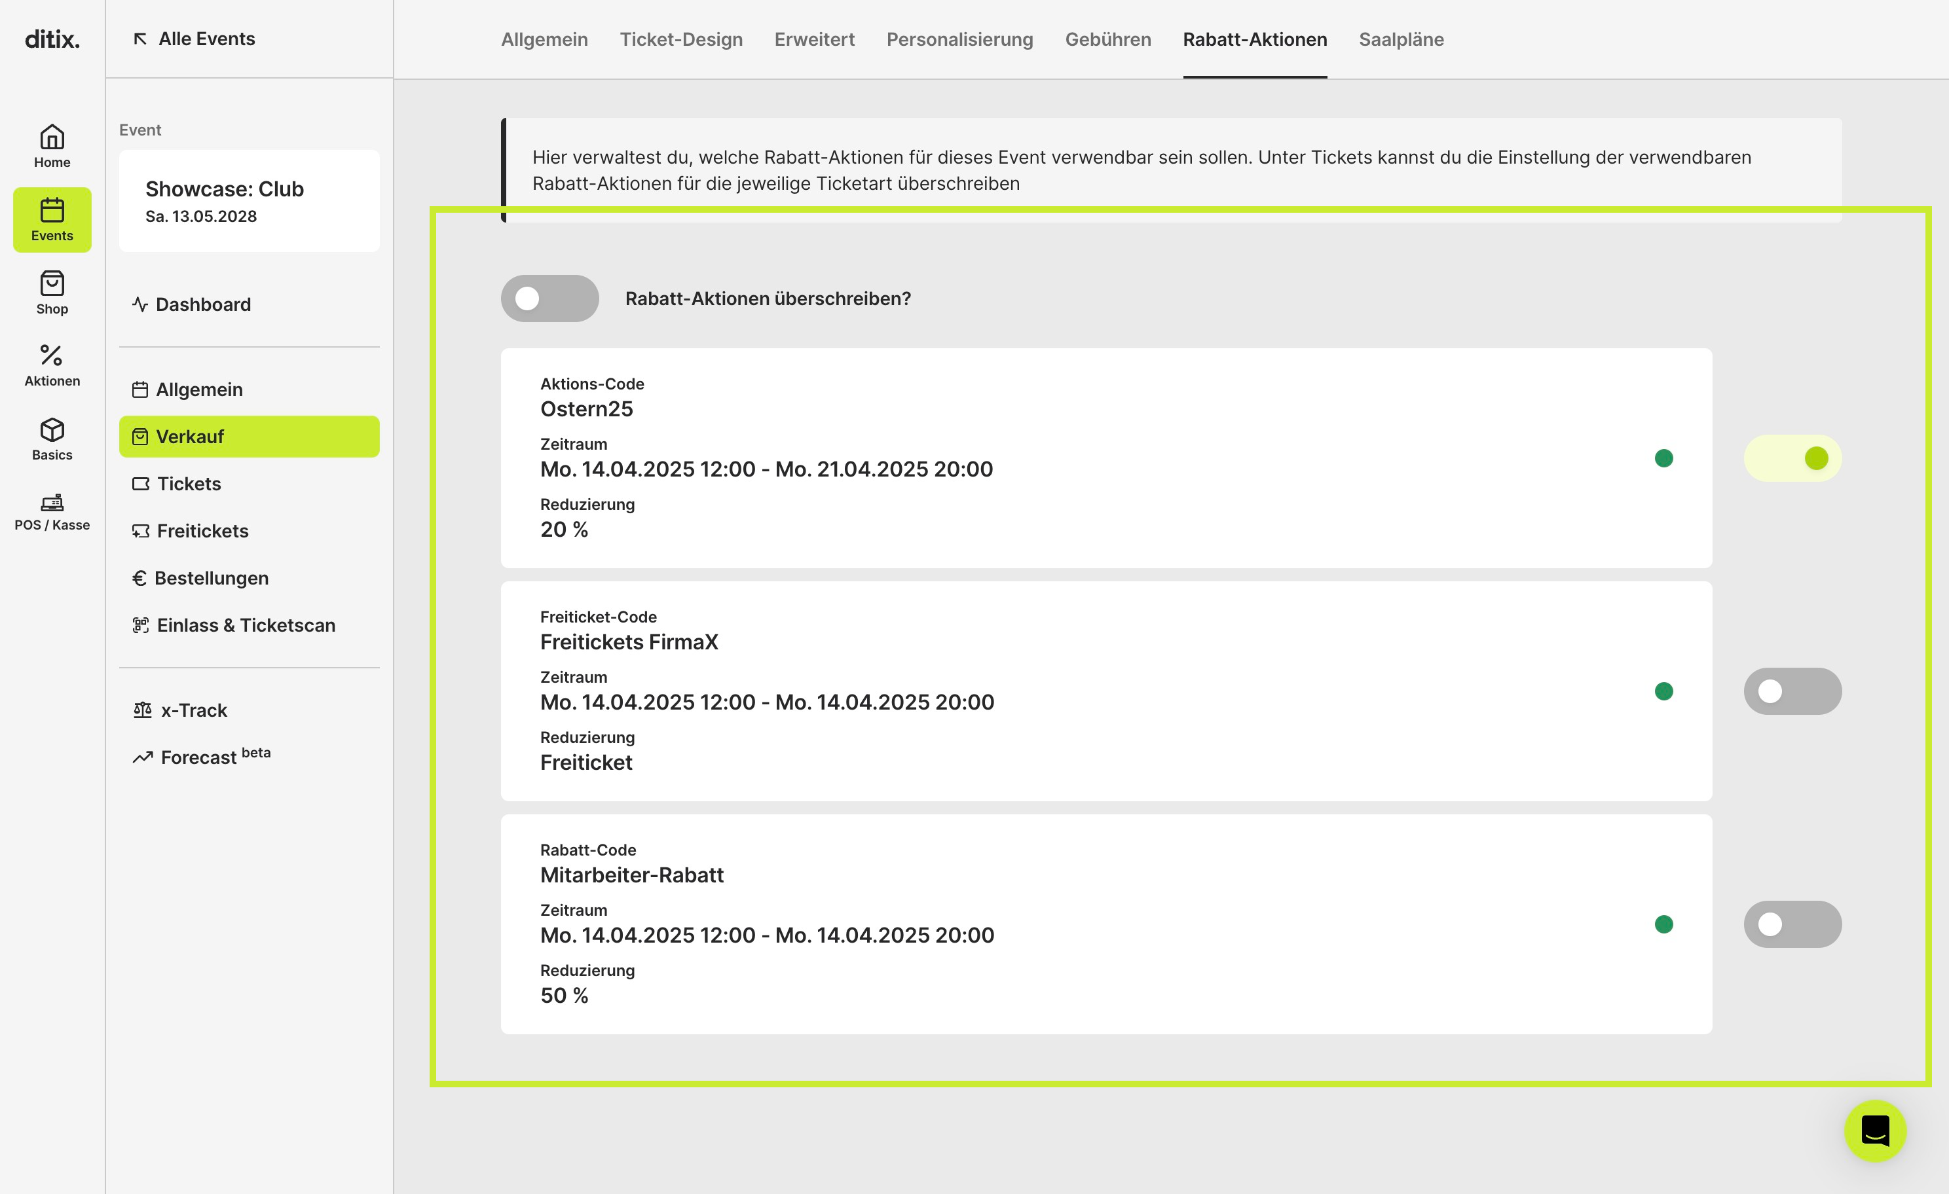
Task: Open the Home section icon
Action: (x=52, y=137)
